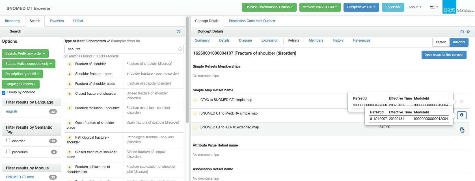Click Open maps for this concept

pos(444,55)
